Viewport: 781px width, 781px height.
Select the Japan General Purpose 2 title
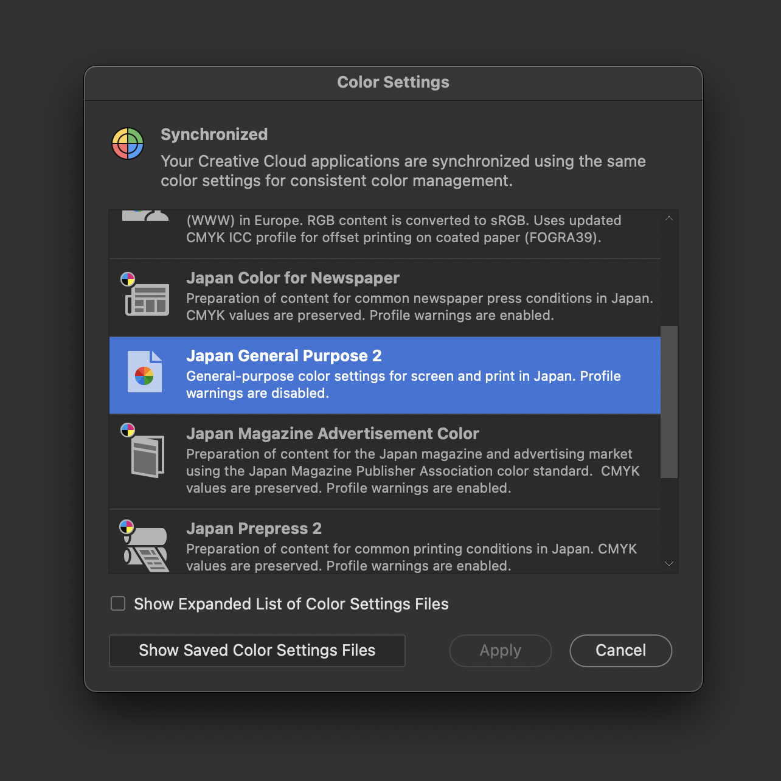pyautogui.click(x=284, y=356)
